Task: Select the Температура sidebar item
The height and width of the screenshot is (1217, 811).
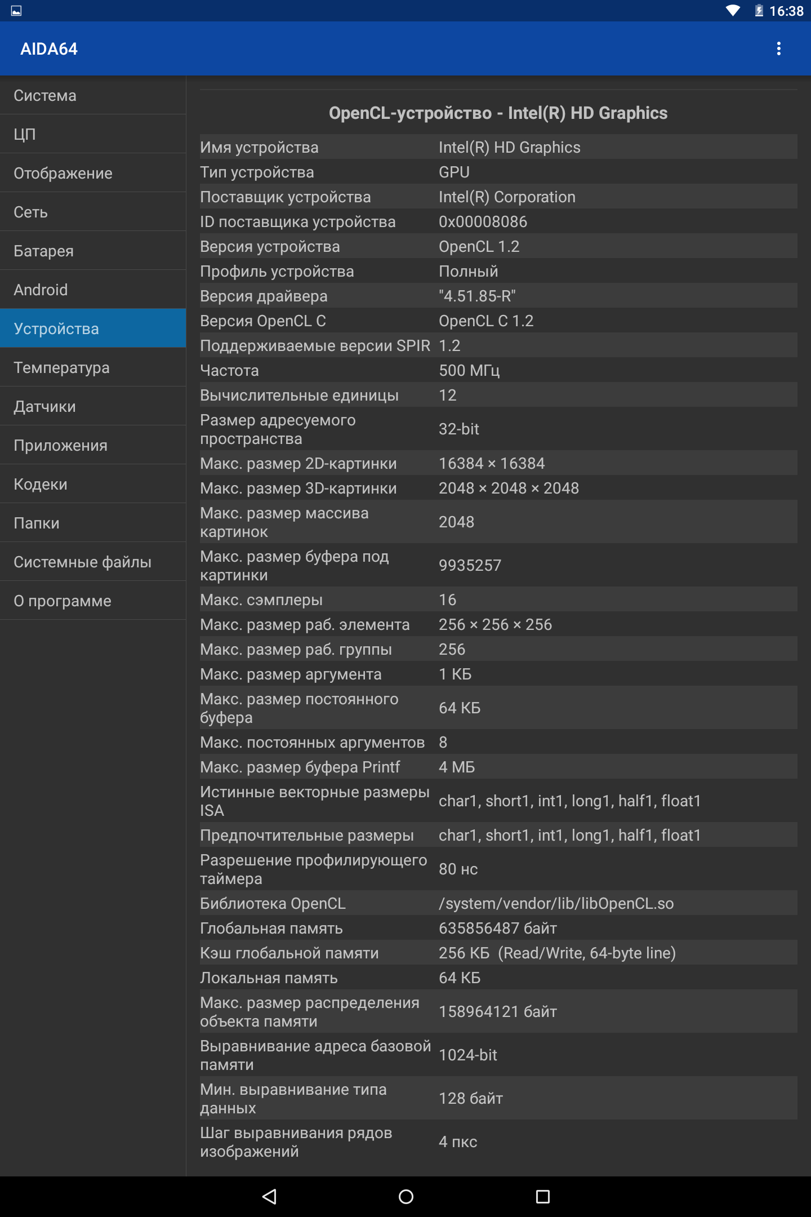Action: [93, 367]
